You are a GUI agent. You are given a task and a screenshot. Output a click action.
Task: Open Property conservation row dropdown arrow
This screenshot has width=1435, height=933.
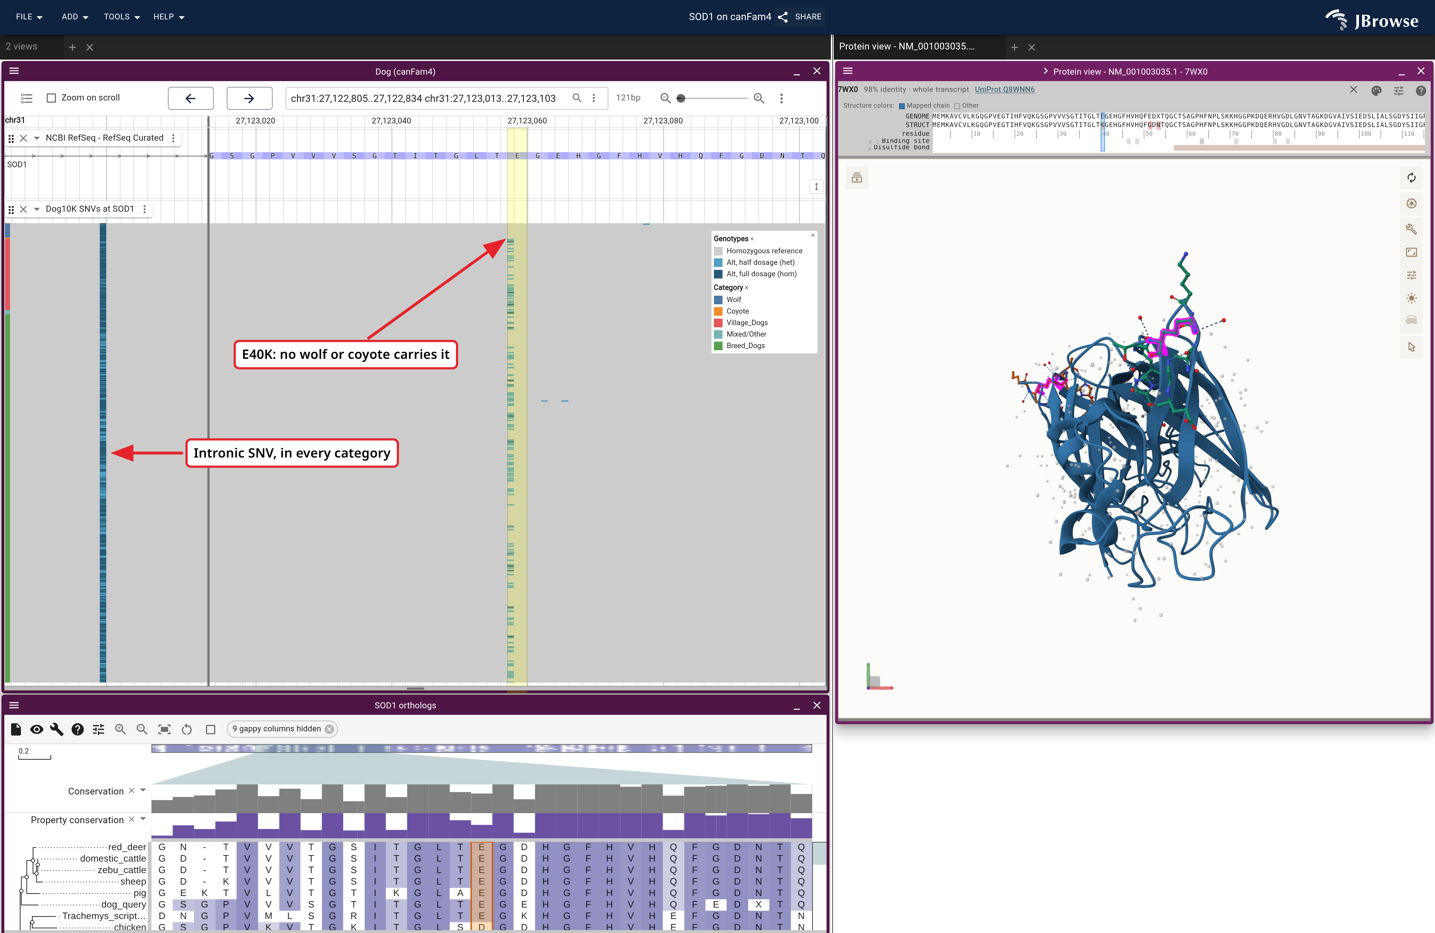pos(143,819)
